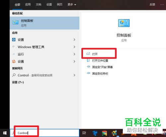Click the 打开 action icon
This screenshot has width=166, height=137.
88,54
